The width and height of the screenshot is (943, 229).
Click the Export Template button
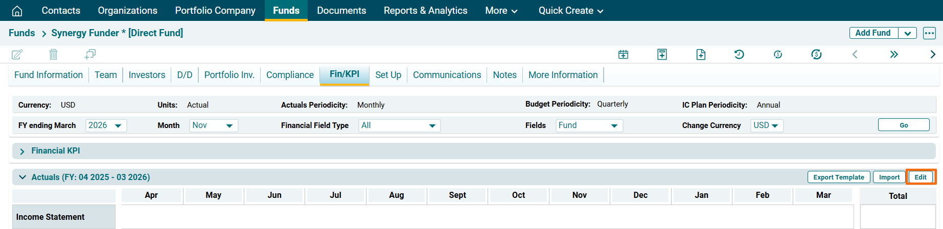(838, 177)
